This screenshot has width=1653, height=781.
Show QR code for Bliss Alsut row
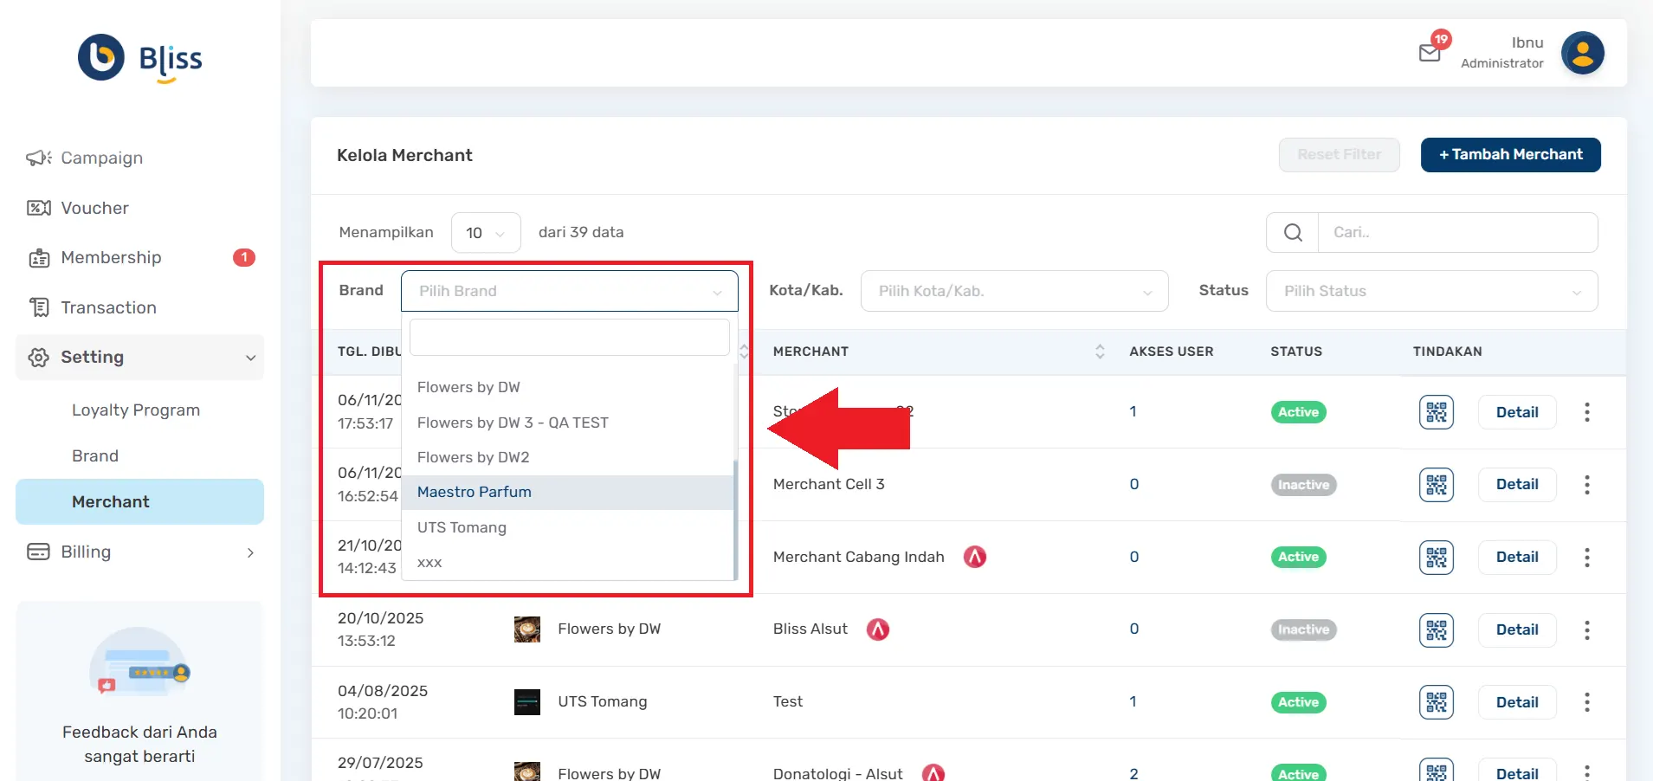point(1436,629)
